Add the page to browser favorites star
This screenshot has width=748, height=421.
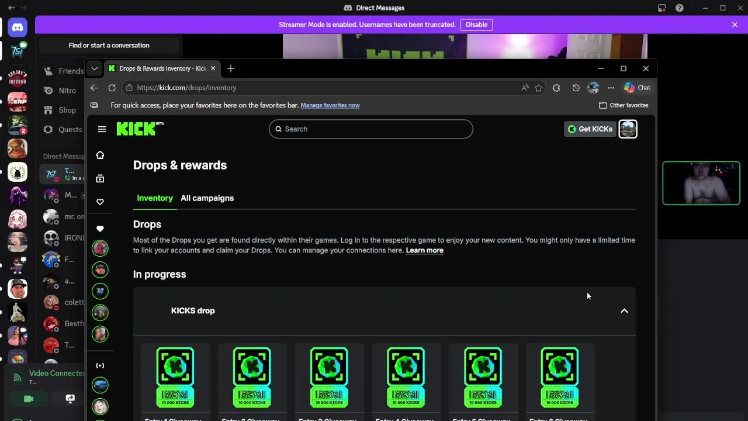tap(538, 88)
